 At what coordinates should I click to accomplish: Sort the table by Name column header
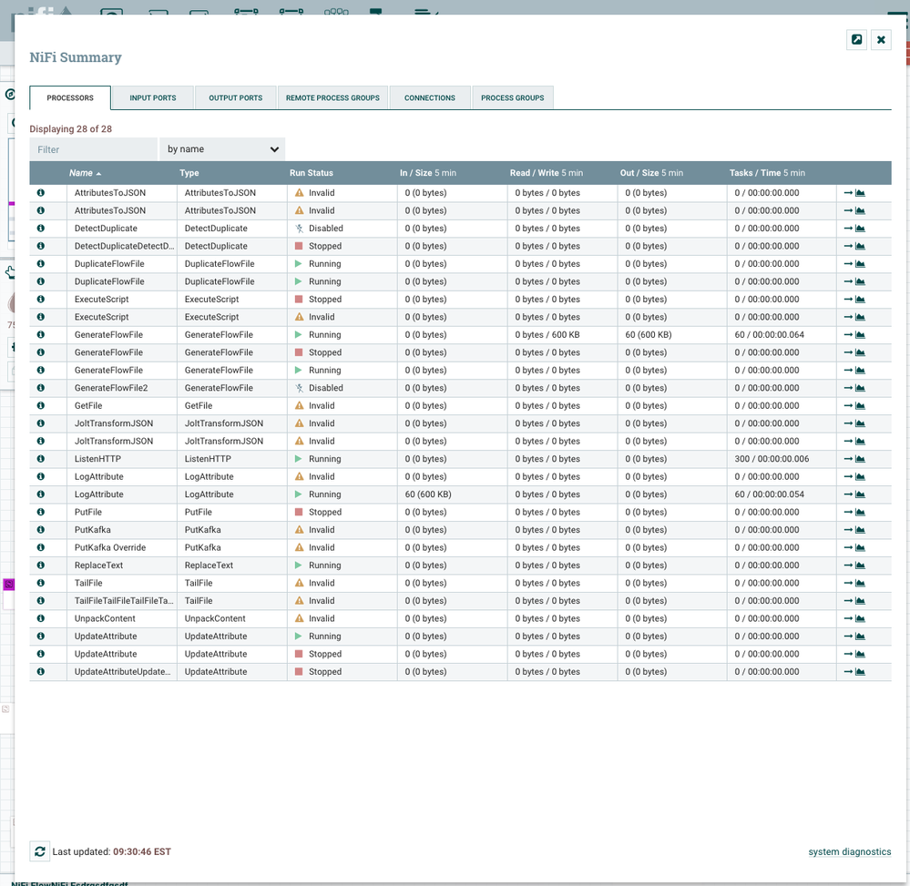pyautogui.click(x=81, y=173)
